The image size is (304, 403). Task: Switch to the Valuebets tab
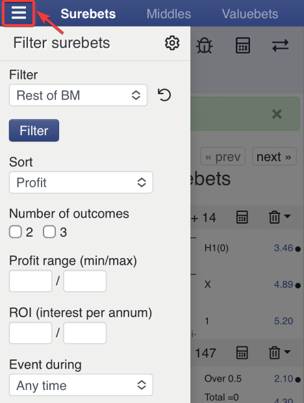(x=250, y=14)
